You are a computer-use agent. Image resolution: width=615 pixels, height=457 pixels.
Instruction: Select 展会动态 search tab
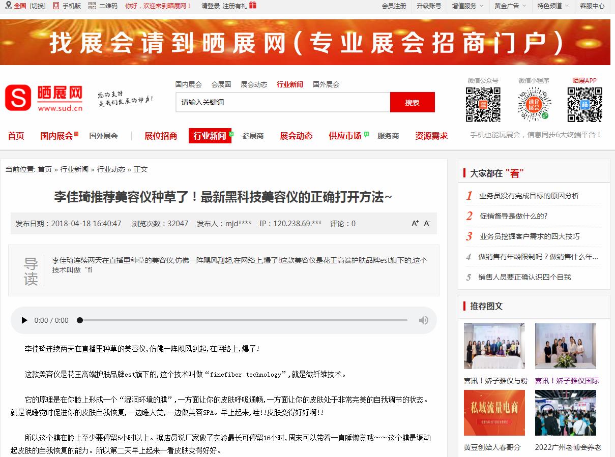pyautogui.click(x=254, y=84)
